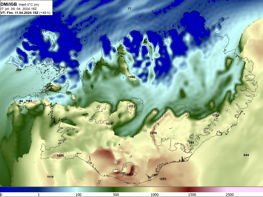Click the DMI/IGB Hæð 0°C title text

coord(20,4)
